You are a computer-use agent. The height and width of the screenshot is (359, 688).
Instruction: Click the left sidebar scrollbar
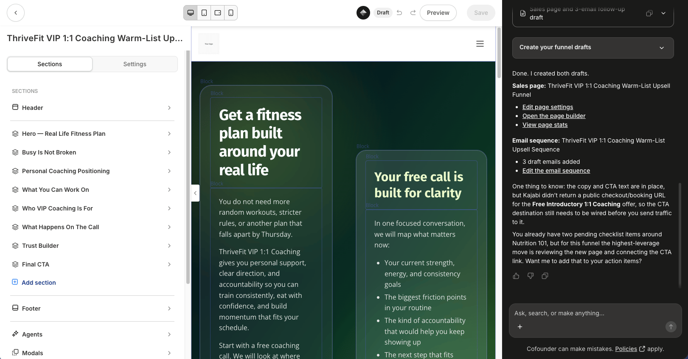(188, 167)
